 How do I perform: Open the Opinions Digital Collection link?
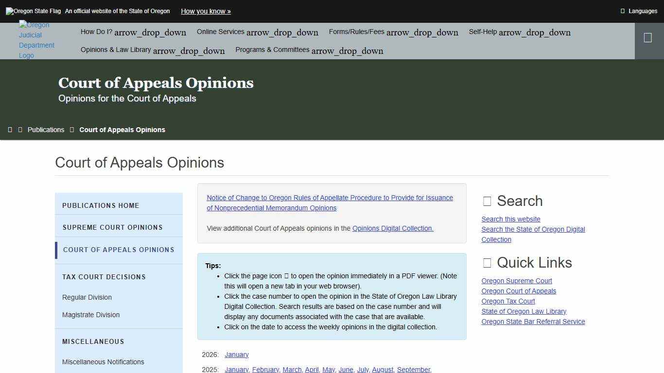pos(392,228)
